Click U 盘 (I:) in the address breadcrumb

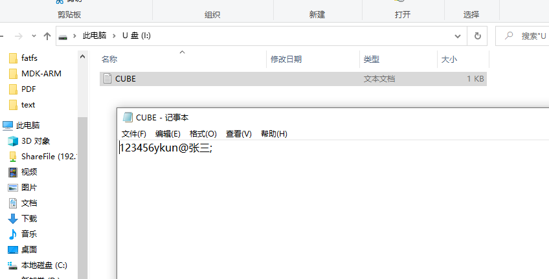click(x=137, y=36)
